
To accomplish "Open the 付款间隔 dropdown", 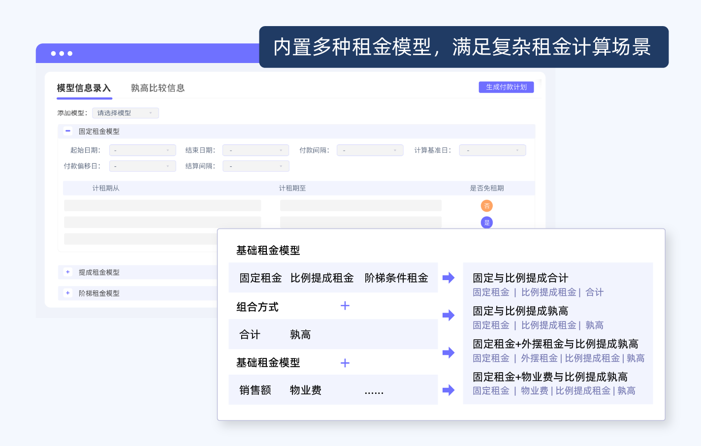I will (370, 150).
